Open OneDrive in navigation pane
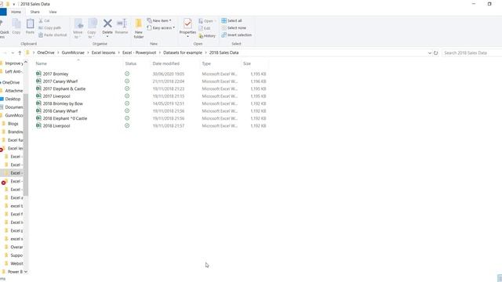This screenshot has width=502, height=282. [x=11, y=82]
